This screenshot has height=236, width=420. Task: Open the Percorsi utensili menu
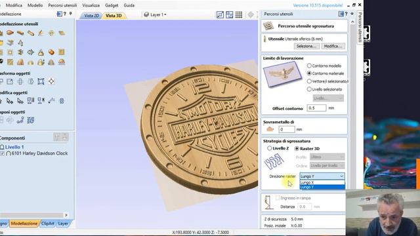tap(62, 5)
